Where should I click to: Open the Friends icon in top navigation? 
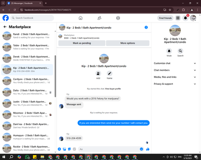point(99,18)
